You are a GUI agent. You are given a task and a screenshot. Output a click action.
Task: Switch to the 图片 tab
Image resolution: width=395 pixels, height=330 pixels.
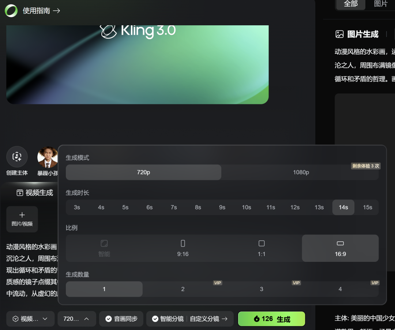pyautogui.click(x=381, y=4)
